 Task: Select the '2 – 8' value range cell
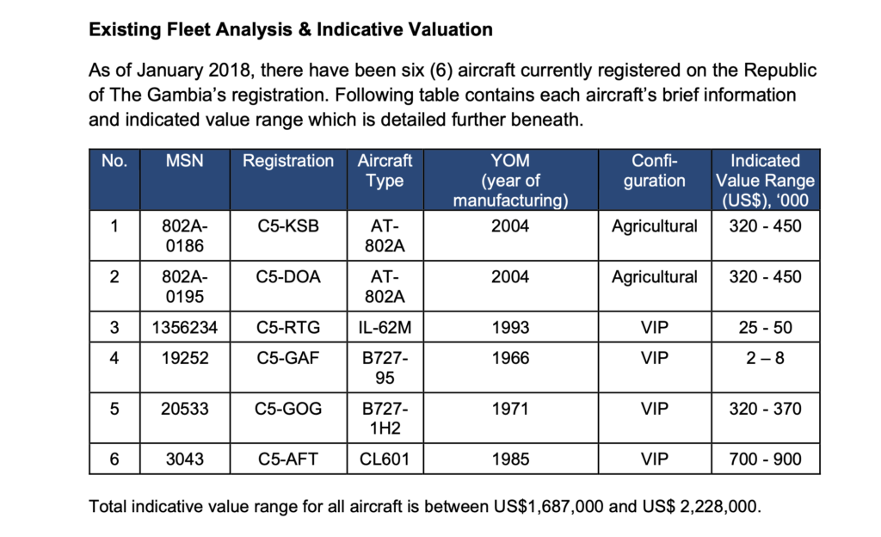click(765, 359)
